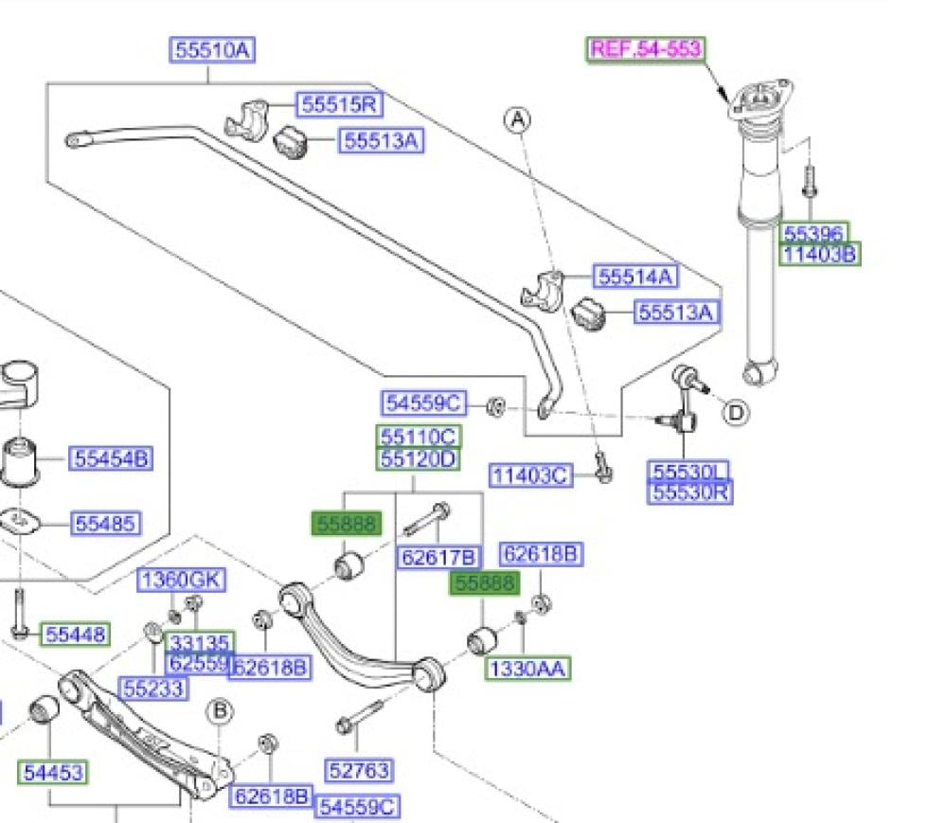Click the 55510A stabilizer bar part label
Screen dimensions: 947x823
pos(213,50)
